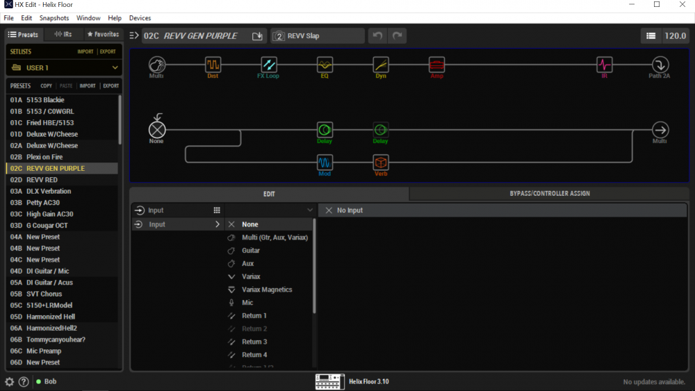Expand the Input row chevron
The height and width of the screenshot is (391, 695).
[x=217, y=224]
